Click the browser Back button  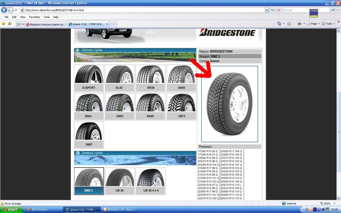tap(4, 10)
